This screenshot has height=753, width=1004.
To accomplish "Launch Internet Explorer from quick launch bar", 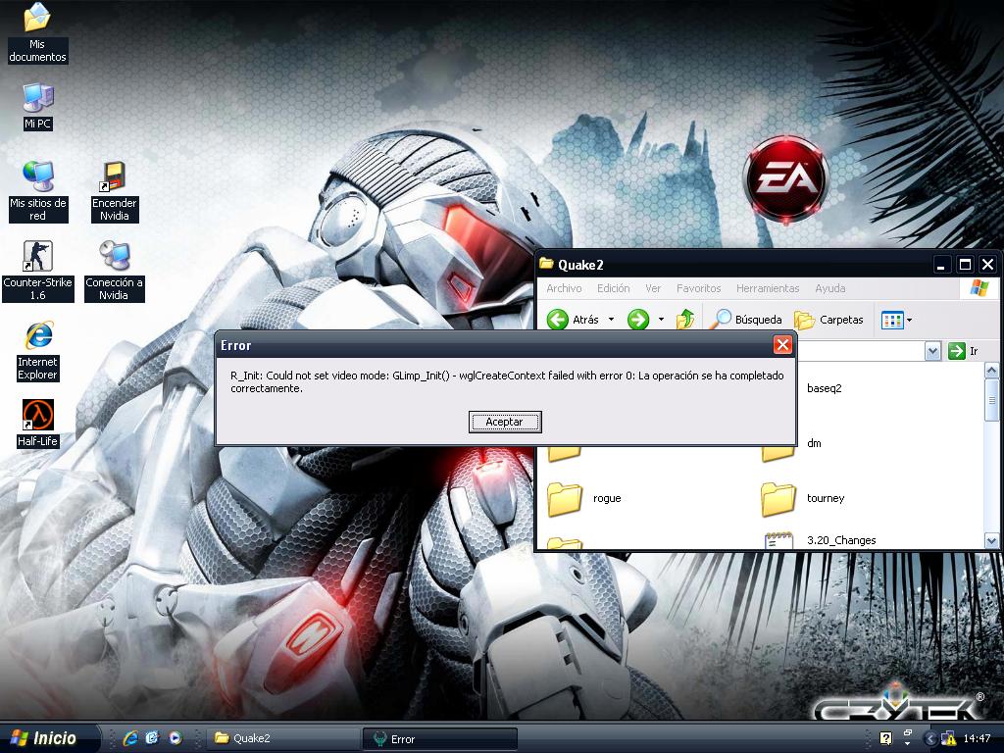I will tap(130, 737).
